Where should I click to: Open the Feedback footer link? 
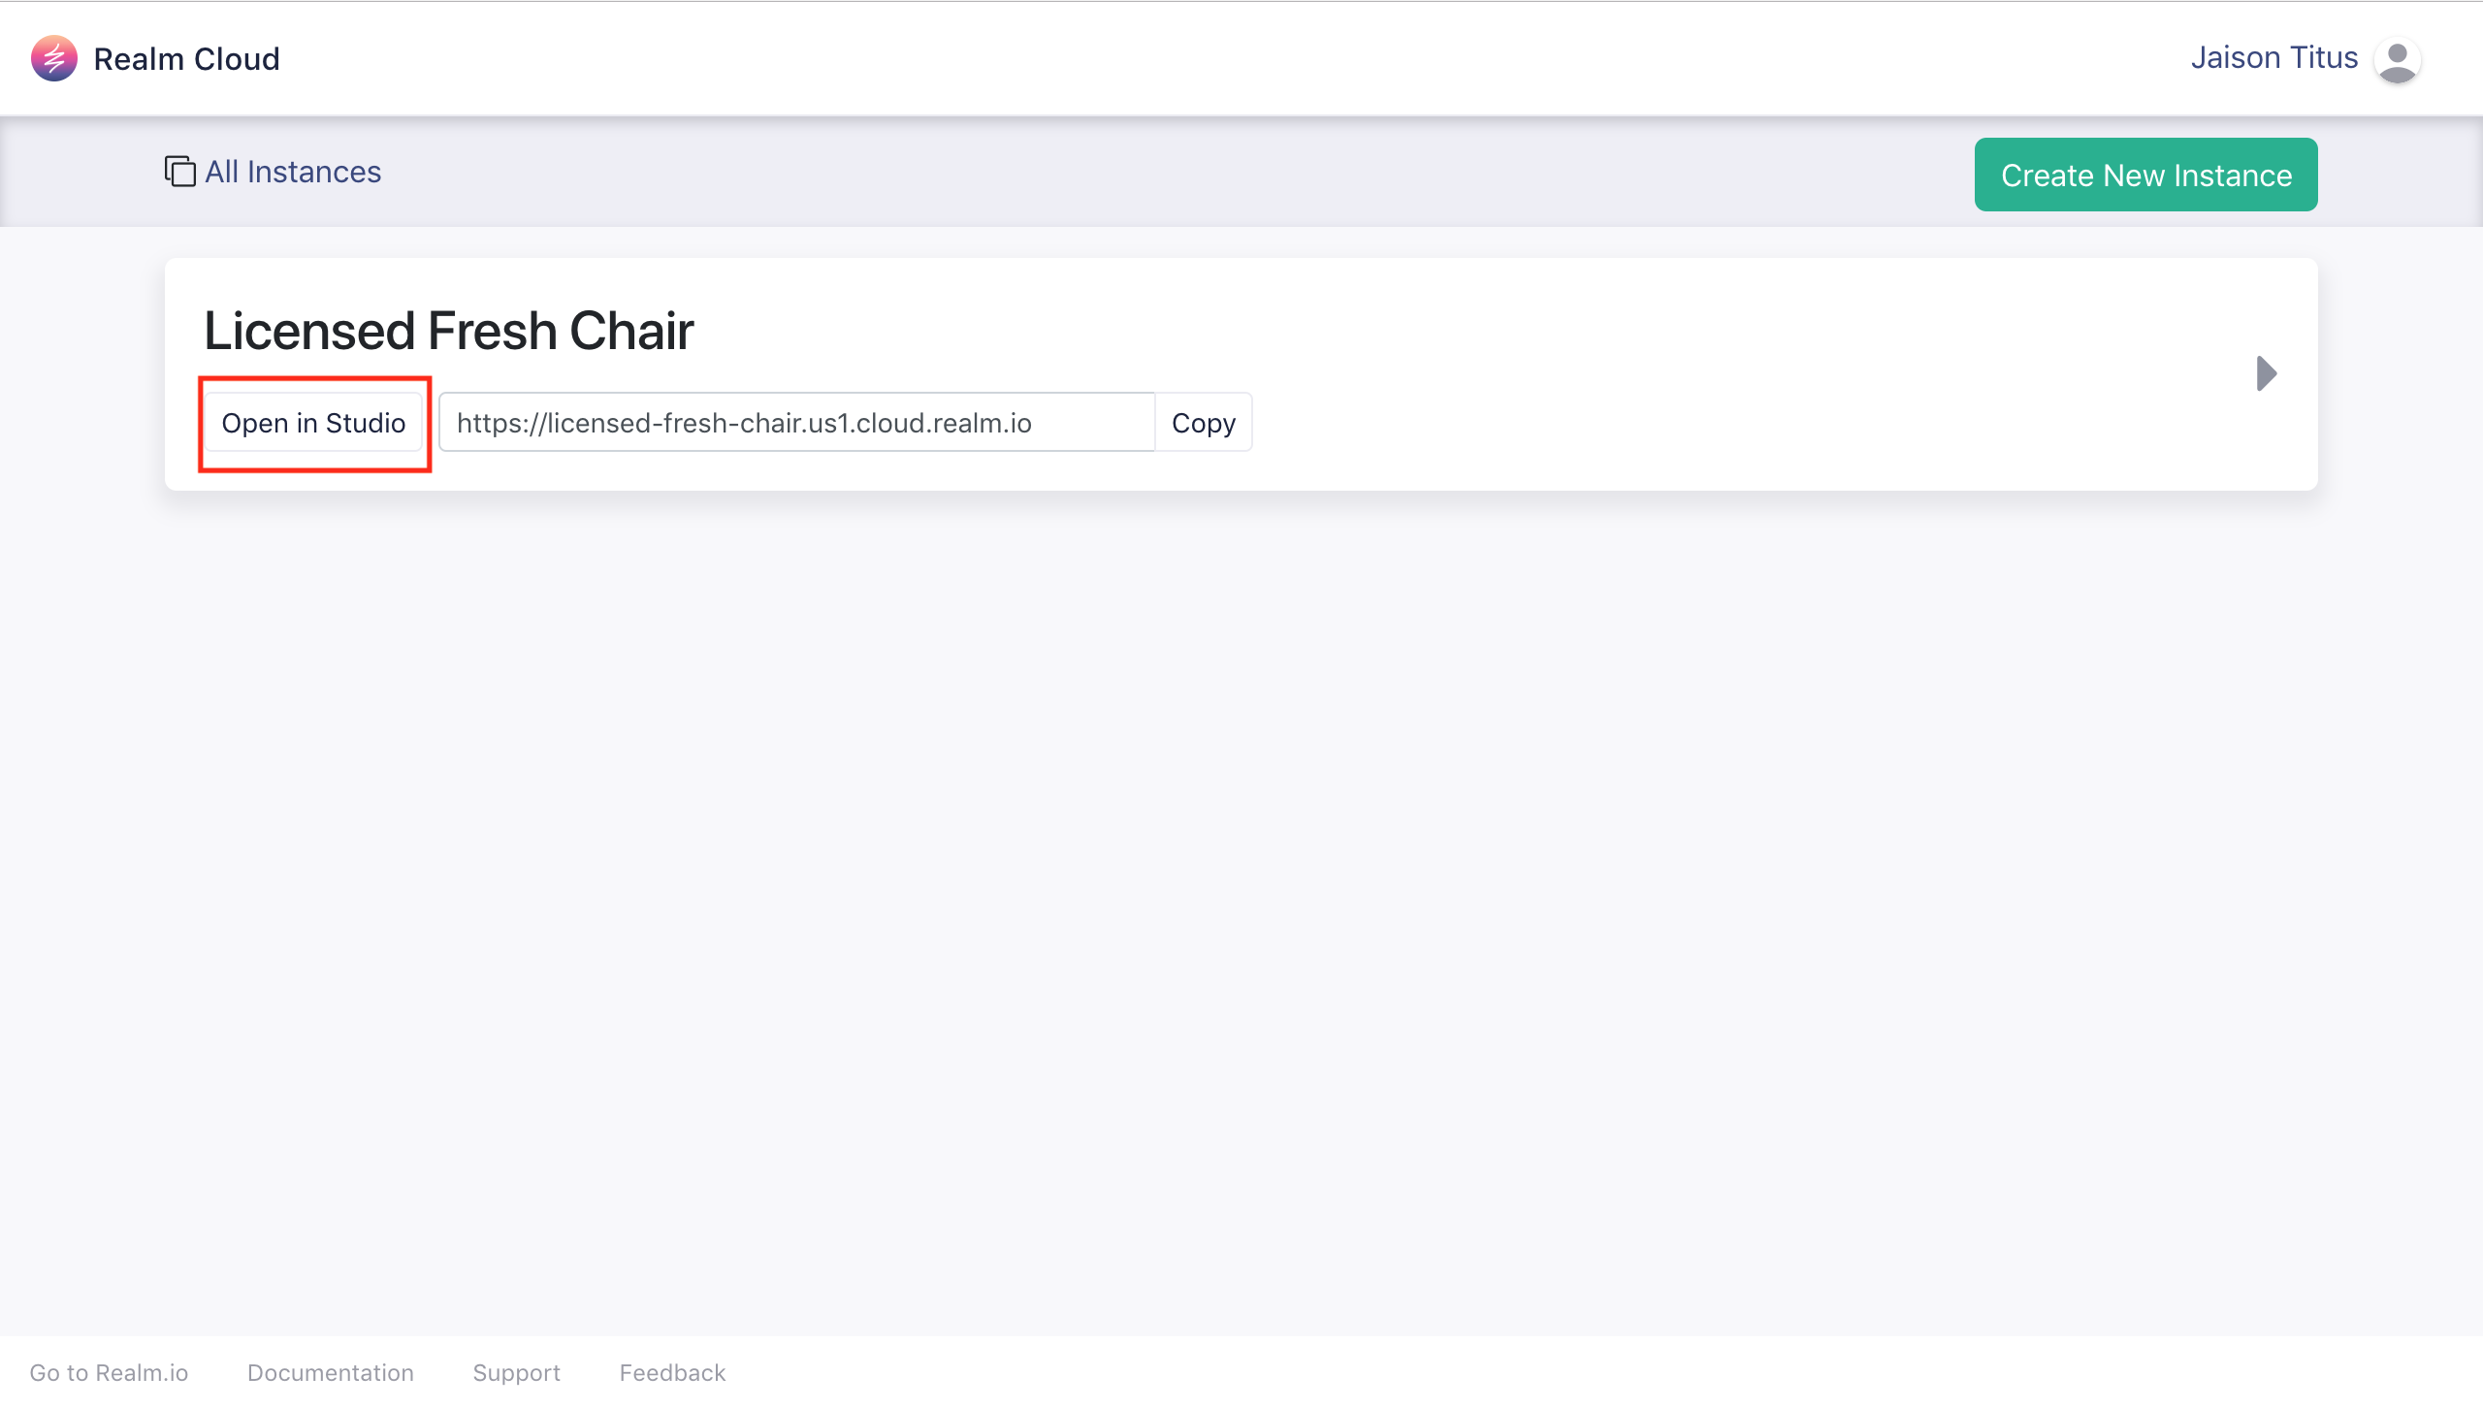[x=672, y=1372]
